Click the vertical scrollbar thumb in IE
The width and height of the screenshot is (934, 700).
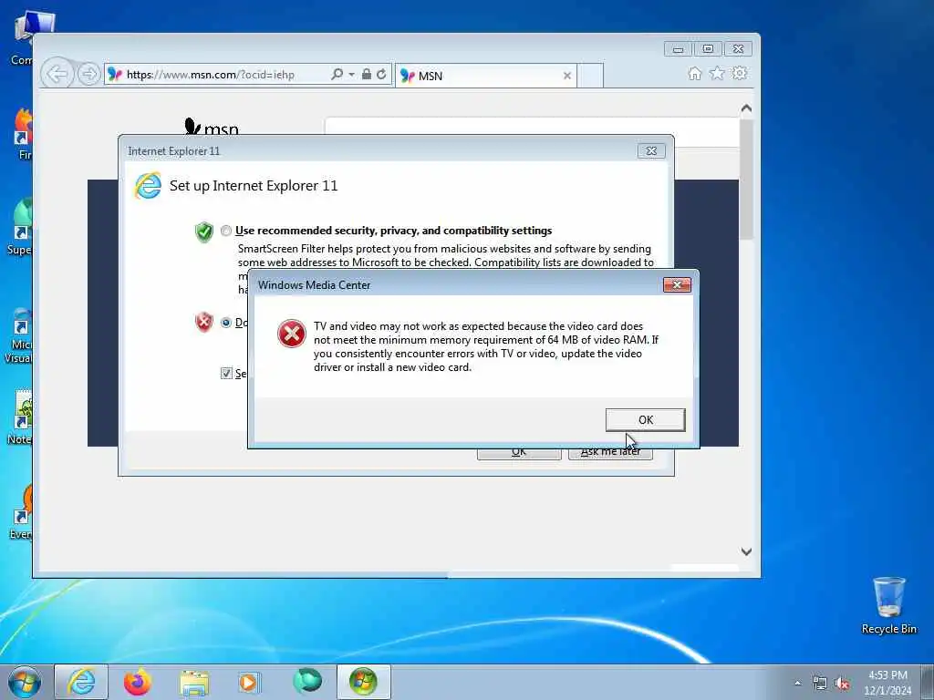pyautogui.click(x=746, y=179)
